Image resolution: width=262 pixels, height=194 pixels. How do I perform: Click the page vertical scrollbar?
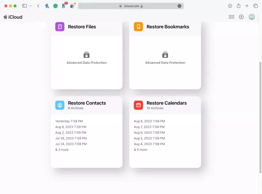pos(260,118)
